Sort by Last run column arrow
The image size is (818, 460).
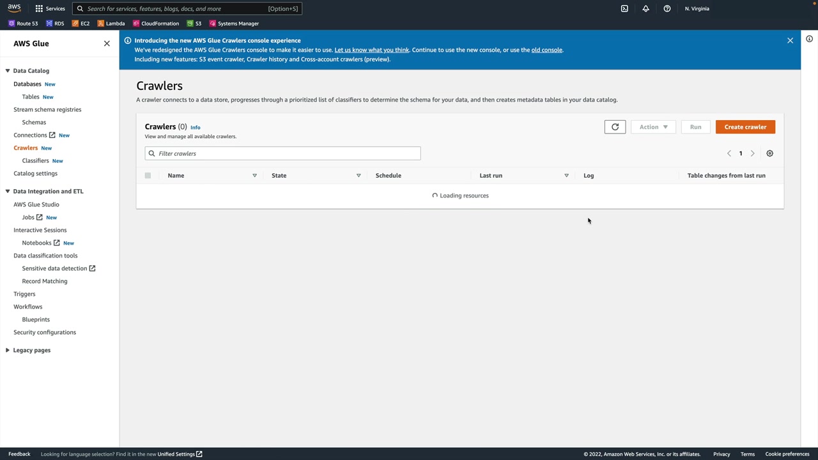click(x=566, y=176)
